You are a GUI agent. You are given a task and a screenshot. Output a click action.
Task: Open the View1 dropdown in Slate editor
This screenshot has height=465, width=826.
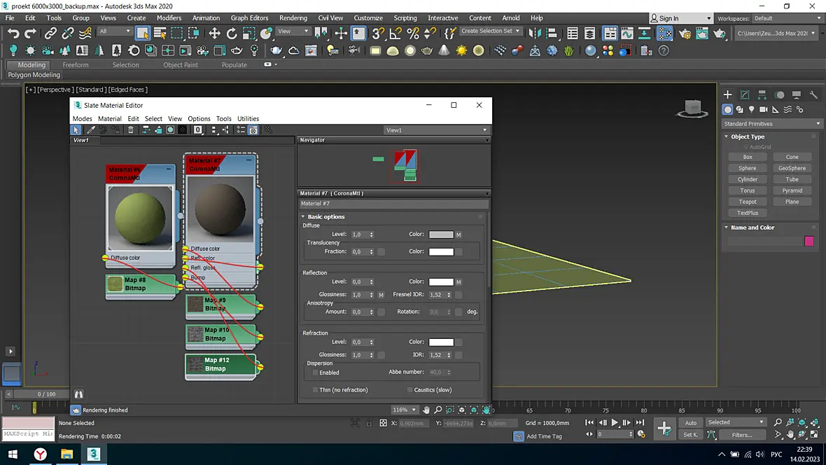click(x=436, y=130)
